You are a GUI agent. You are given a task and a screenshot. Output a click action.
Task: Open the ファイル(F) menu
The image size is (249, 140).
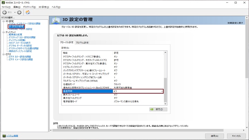(x=6, y=7)
